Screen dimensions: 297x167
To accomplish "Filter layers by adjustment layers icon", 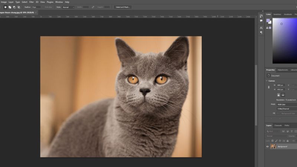I will click(x=287, y=131).
